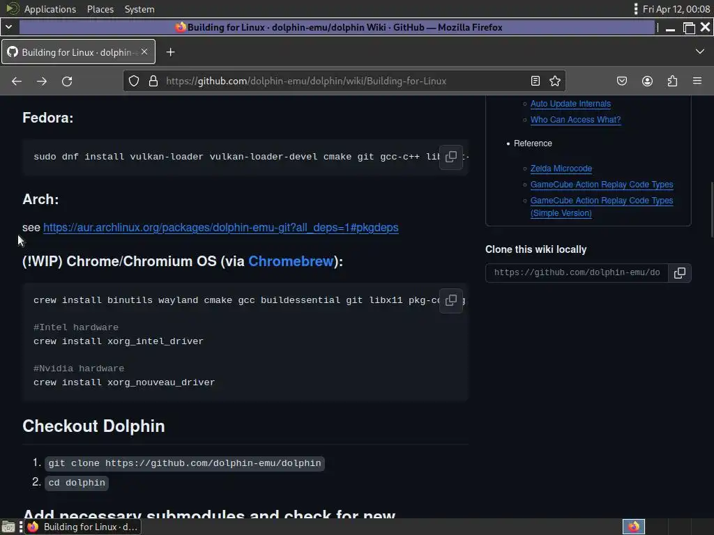Open Action Replay Code Types (Simple Version)
The height and width of the screenshot is (535, 714).
[x=602, y=206]
